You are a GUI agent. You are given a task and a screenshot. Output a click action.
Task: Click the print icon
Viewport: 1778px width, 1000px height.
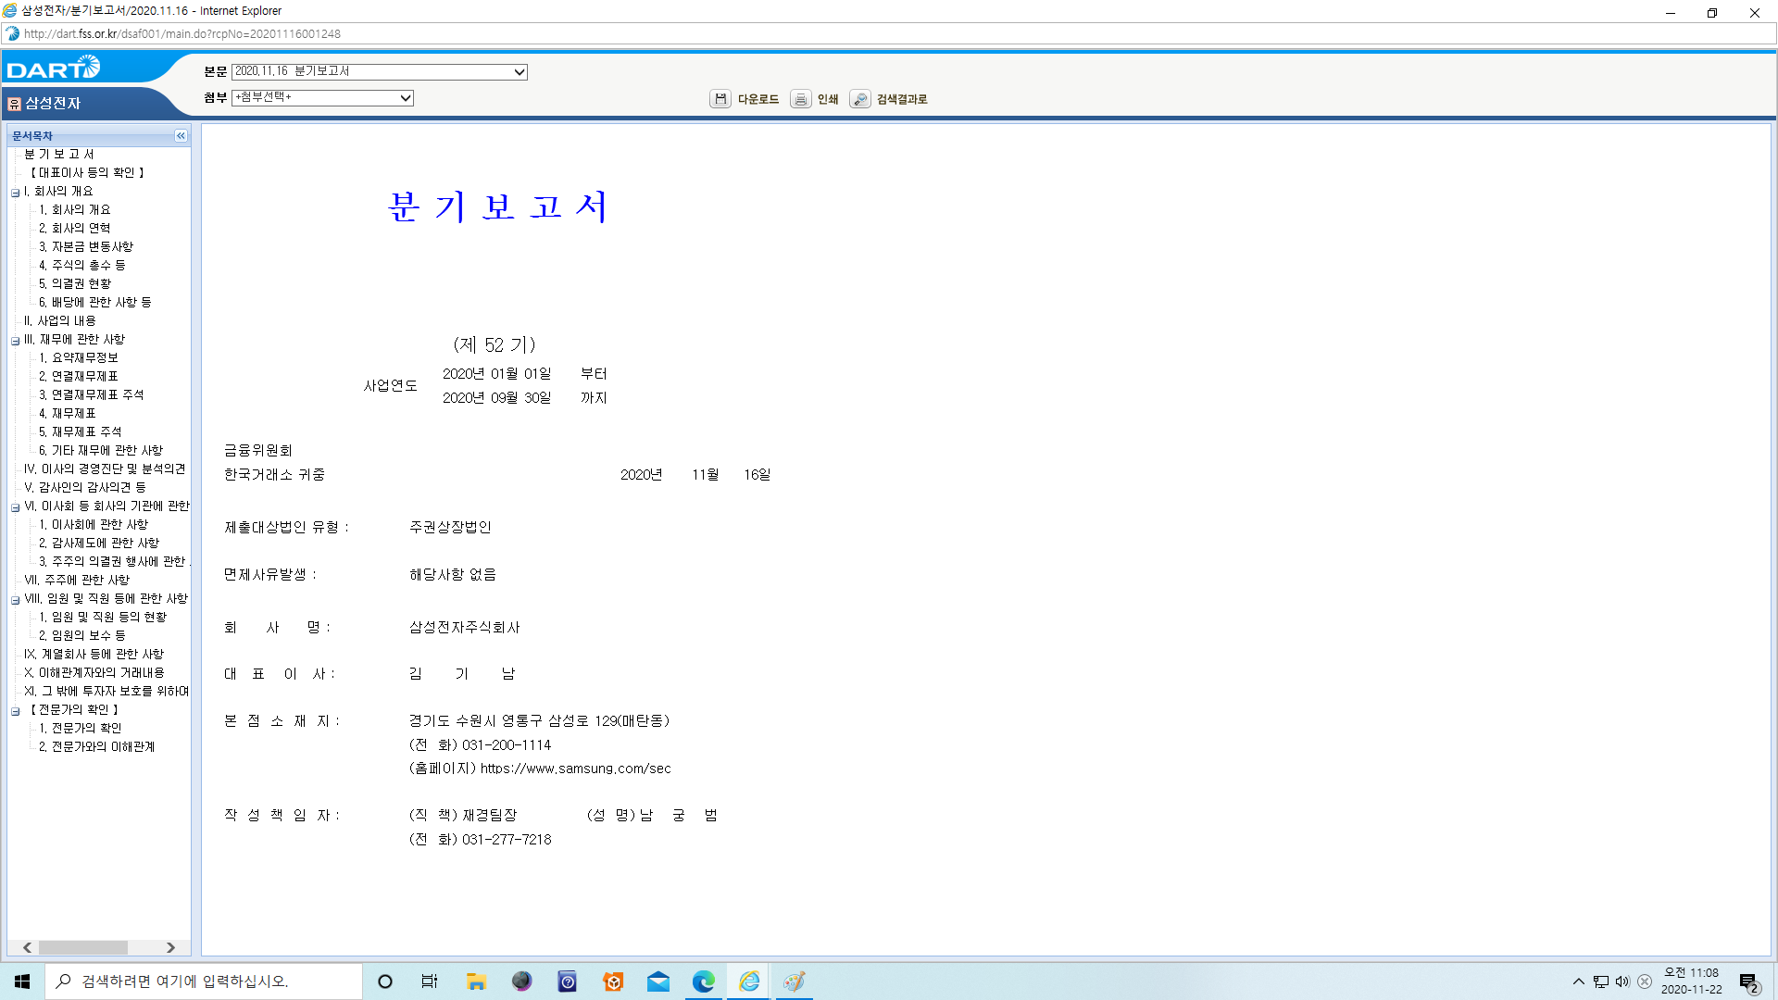pos(800,99)
